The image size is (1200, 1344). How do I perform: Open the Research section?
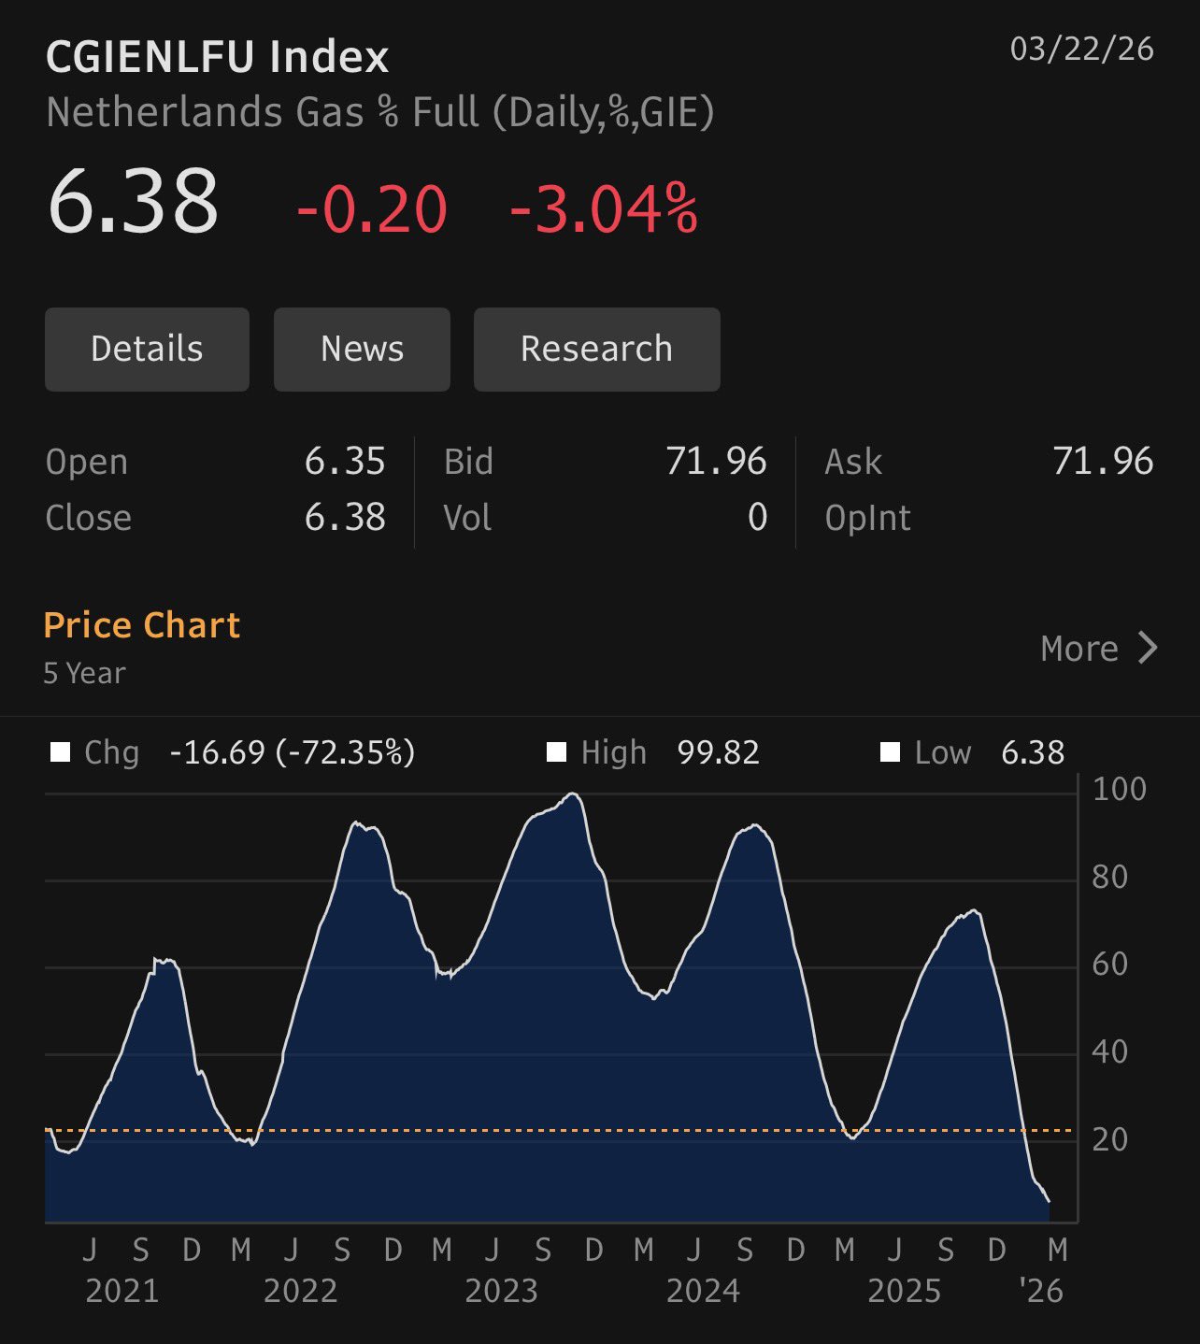tap(596, 350)
